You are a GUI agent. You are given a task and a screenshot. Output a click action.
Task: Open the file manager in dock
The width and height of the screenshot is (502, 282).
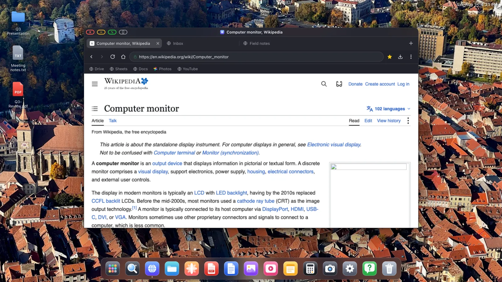point(172,269)
